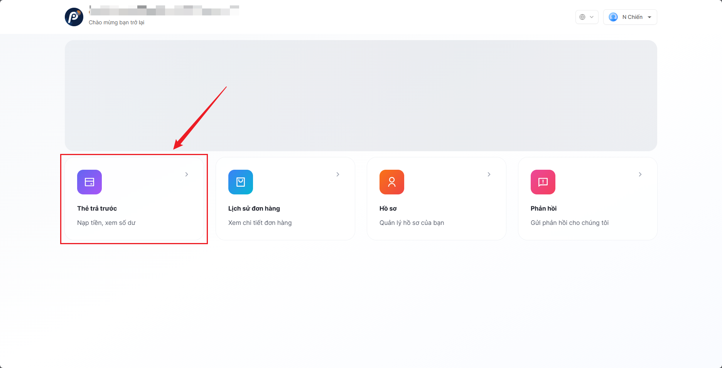Click chevron arrow on Hồ sơ card
This screenshot has width=722, height=368.
(489, 174)
